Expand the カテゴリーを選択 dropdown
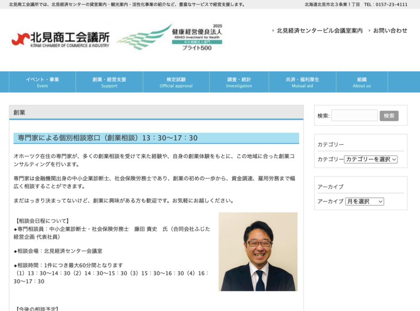The width and height of the screenshot is (420, 311). point(371,159)
